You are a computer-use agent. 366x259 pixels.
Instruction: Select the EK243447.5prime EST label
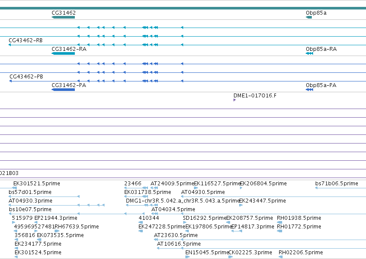[263, 201]
